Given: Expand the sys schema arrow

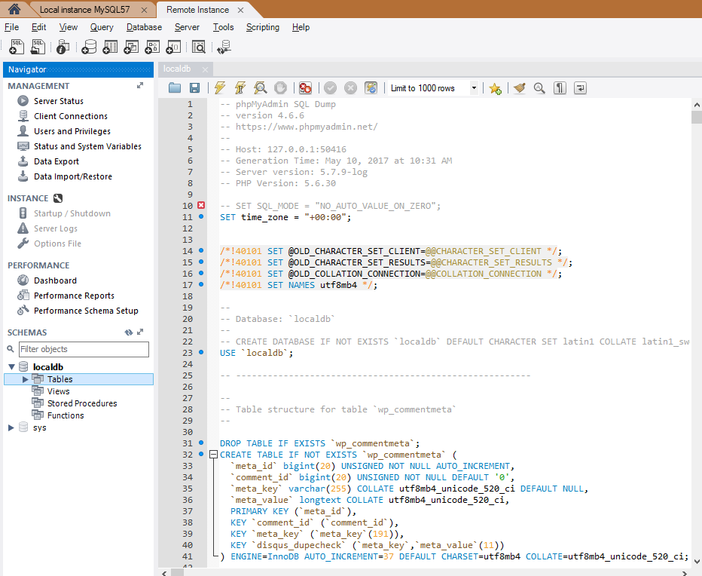Looking at the screenshot, I should pyautogui.click(x=11, y=427).
